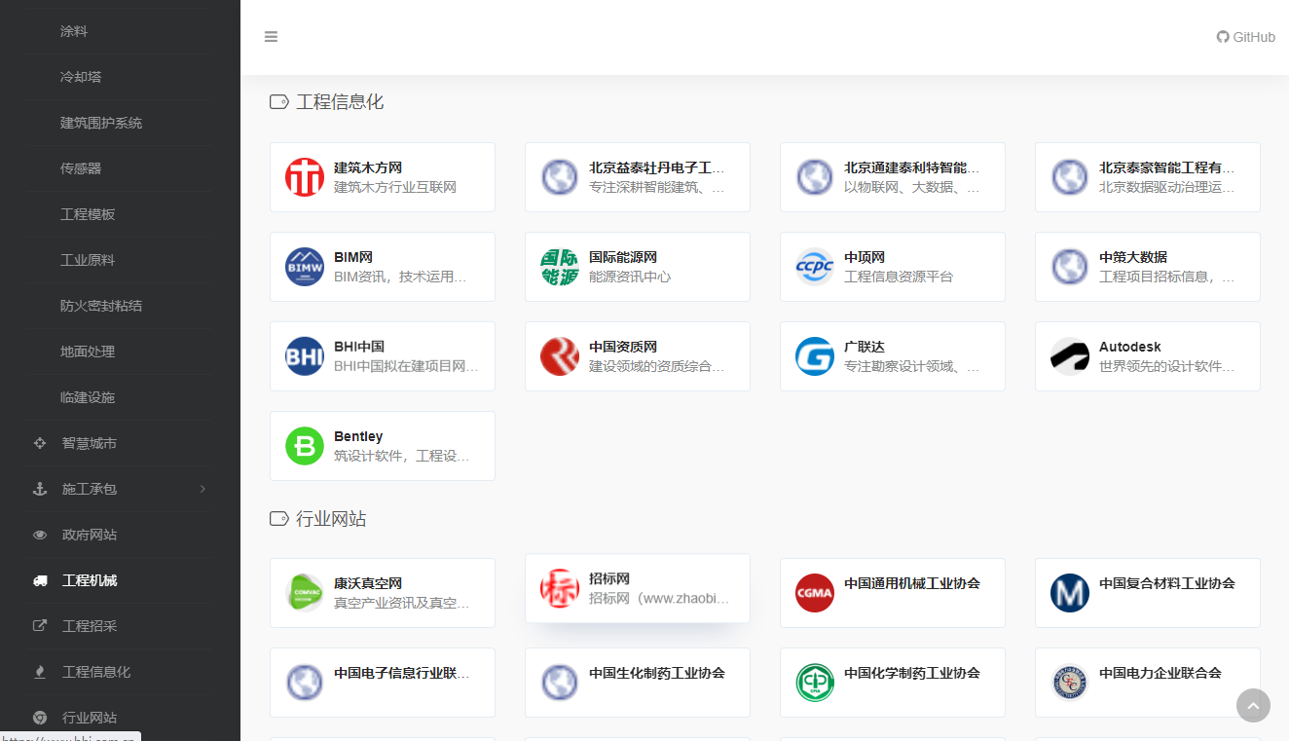Screen dimensions: 1289x741
Task: Select 涂料 in the sidebar
Action: pyautogui.click(x=74, y=31)
